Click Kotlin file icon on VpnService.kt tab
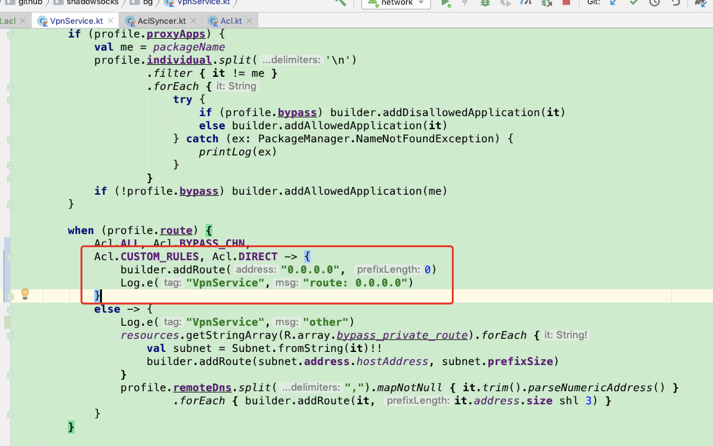Screen dimensions: 713x446 tap(43, 21)
